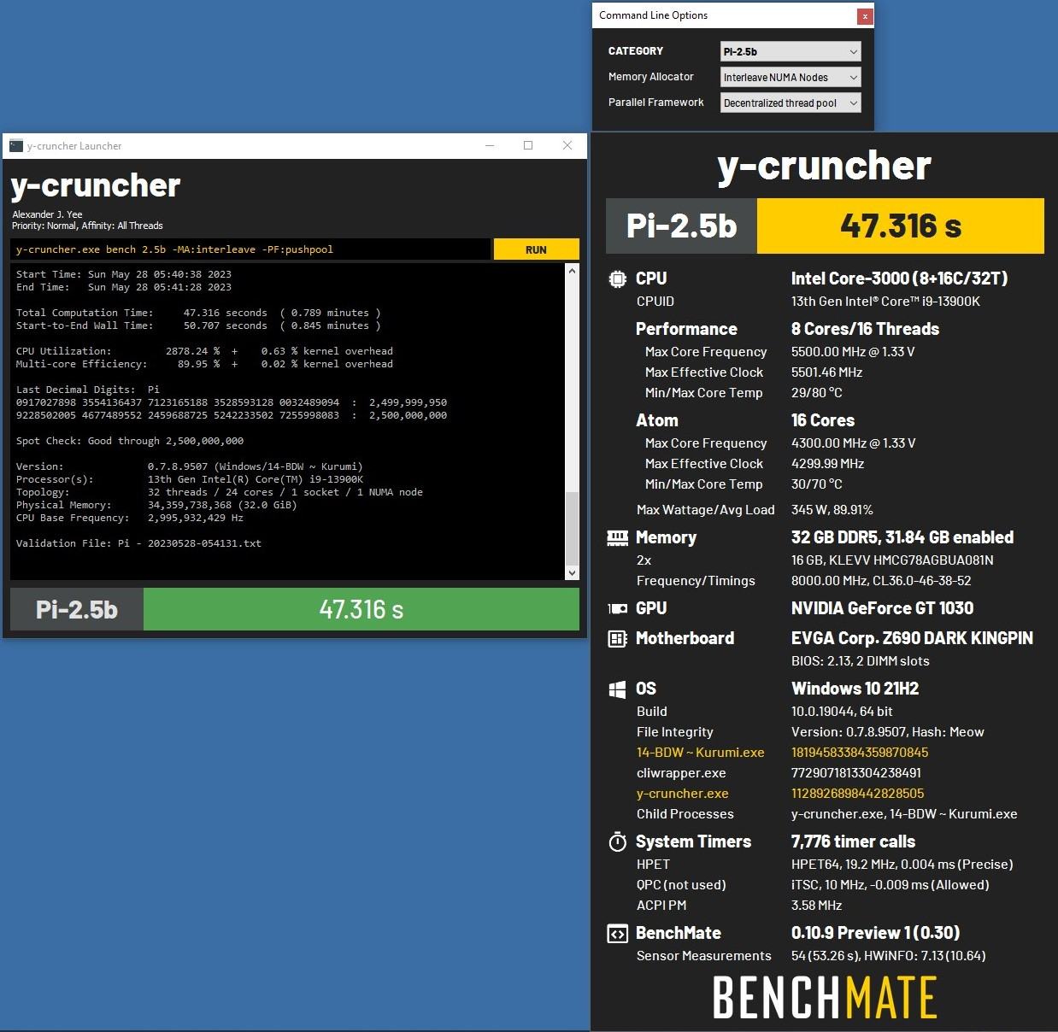The height and width of the screenshot is (1032, 1058).
Task: Click the hash value 1128926898442828505
Action: point(857,794)
